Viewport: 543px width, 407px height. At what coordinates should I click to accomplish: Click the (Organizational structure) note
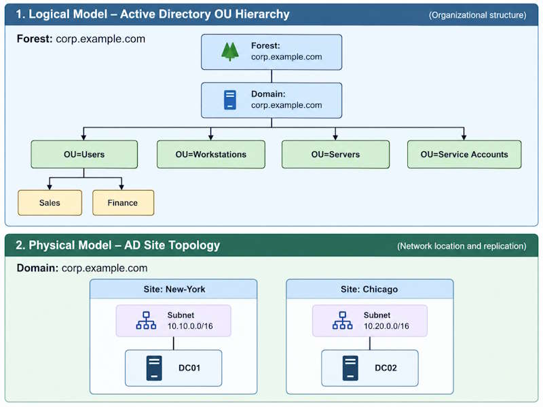click(x=478, y=15)
